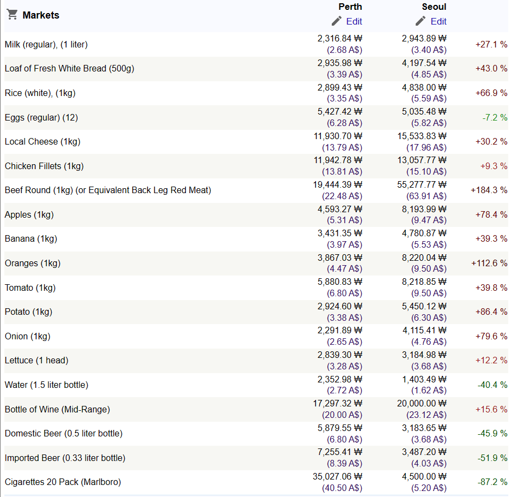Click the +12.2 % lettuce difference
511x497 pixels.
pos(491,361)
